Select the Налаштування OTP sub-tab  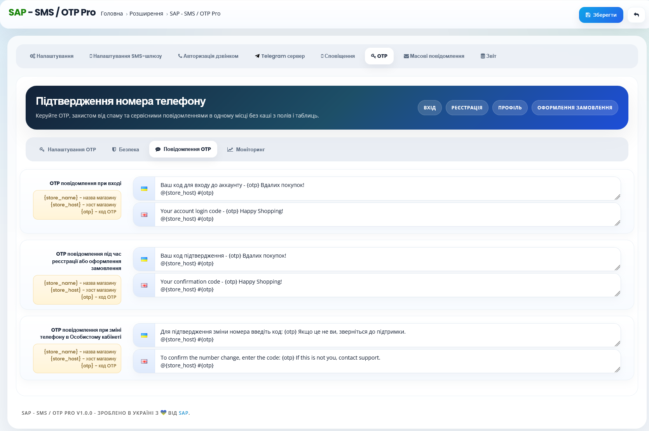[x=68, y=149]
